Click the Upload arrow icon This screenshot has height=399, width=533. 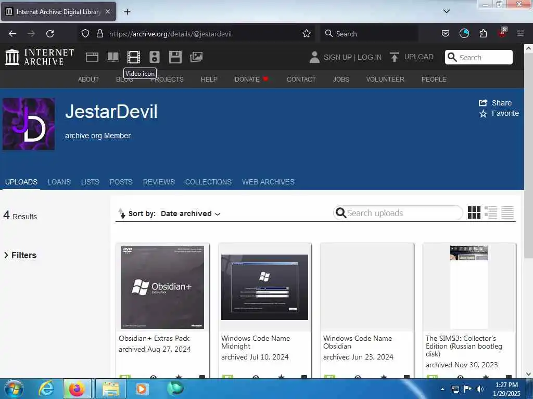click(x=395, y=57)
